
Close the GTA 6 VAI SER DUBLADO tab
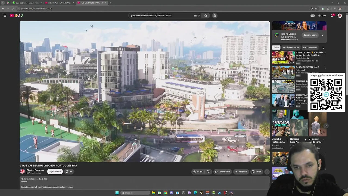(106, 3)
